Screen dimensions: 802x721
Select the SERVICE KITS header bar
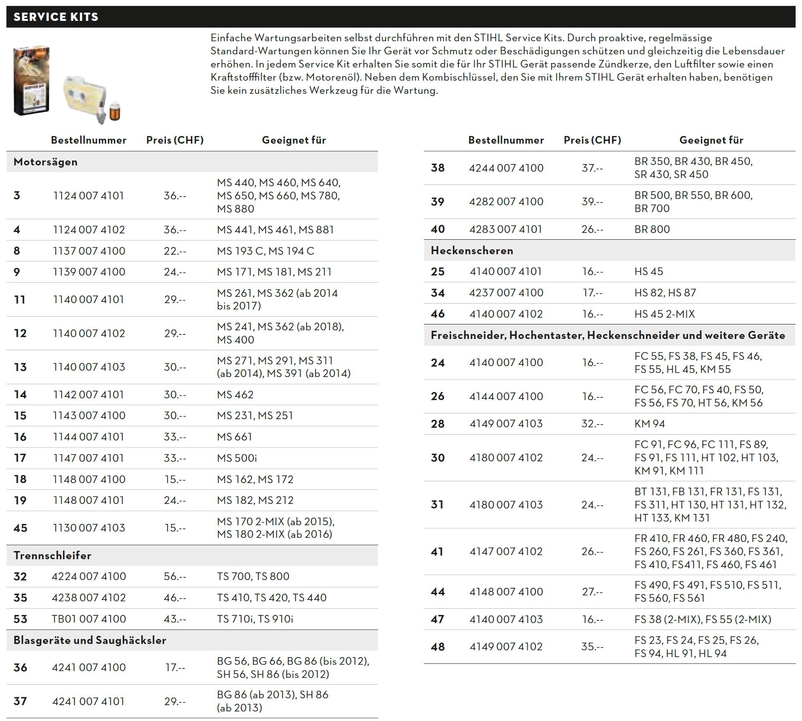click(x=401, y=17)
